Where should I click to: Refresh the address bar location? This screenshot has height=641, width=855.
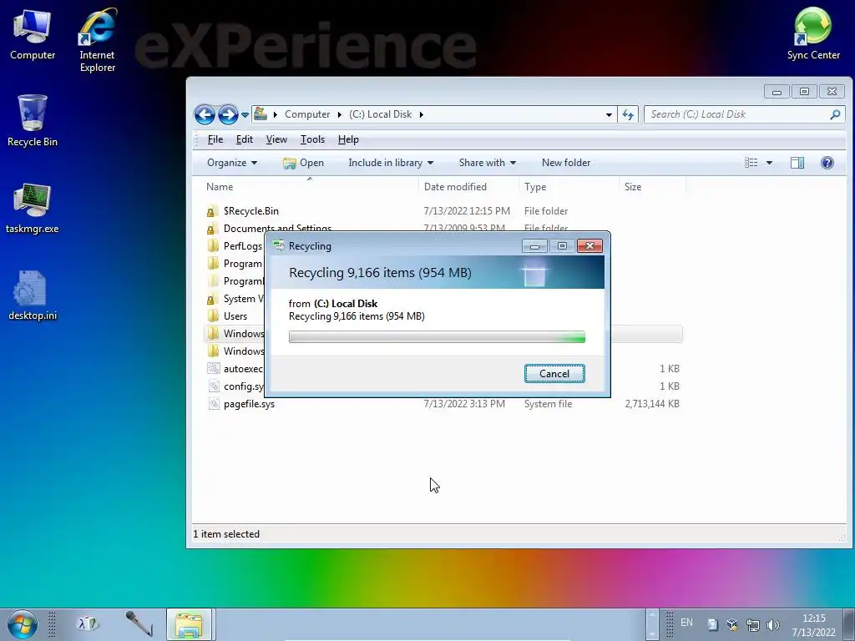tap(628, 114)
